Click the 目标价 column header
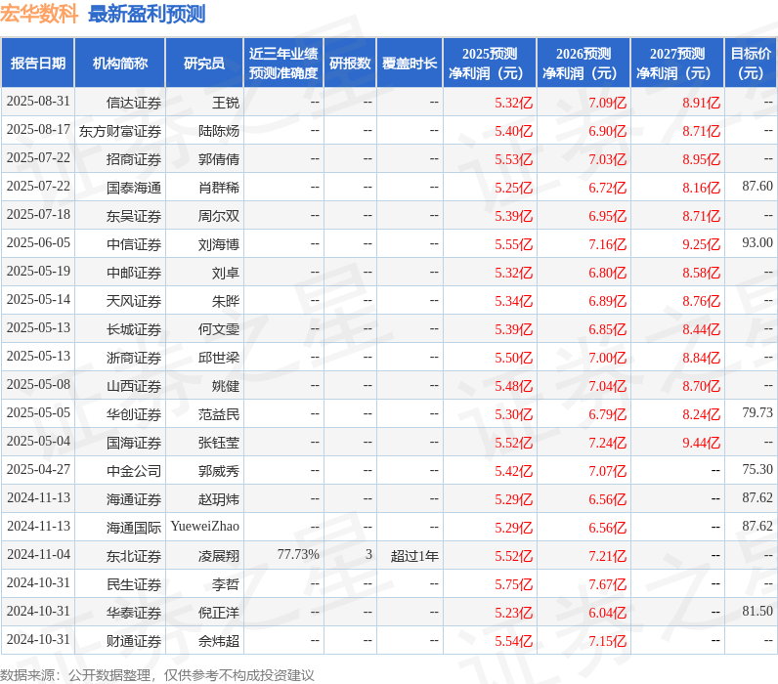778x684 pixels. (750, 64)
